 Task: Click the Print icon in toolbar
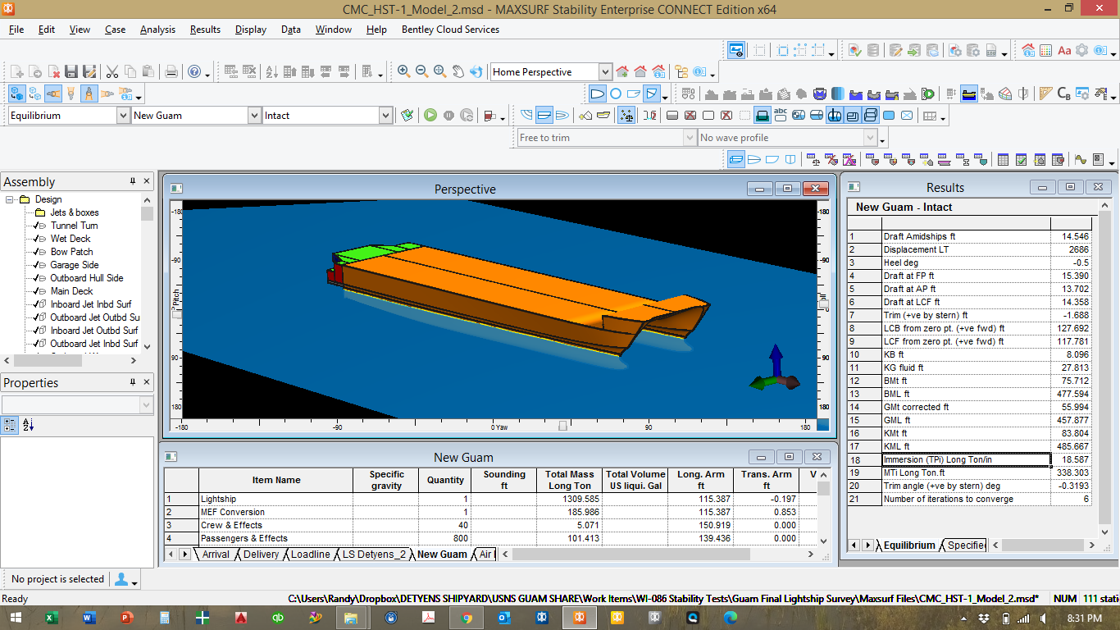tap(171, 72)
